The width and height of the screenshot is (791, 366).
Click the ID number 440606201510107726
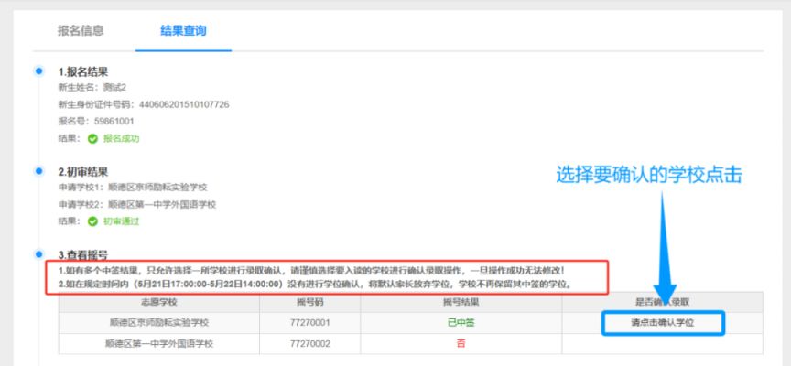pos(184,104)
